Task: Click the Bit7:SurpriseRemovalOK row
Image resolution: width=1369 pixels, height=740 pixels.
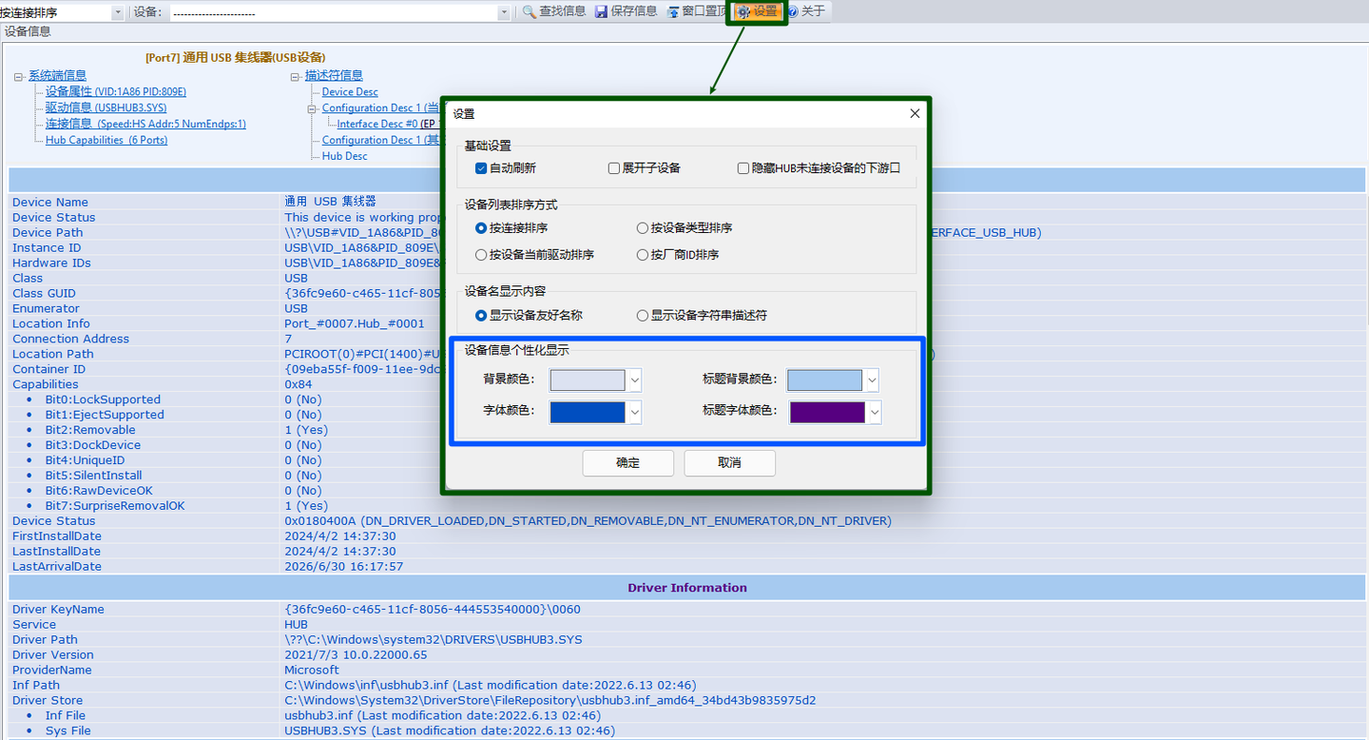Action: pos(115,506)
